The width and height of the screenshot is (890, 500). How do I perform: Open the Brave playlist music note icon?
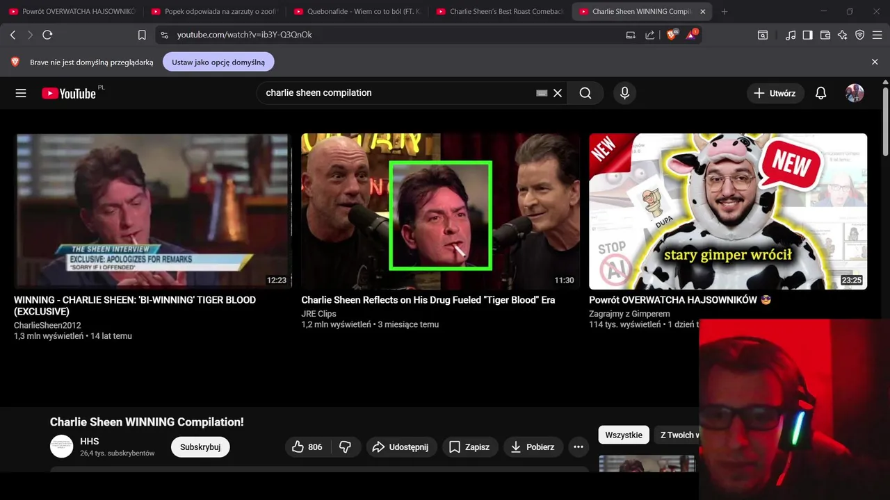pos(791,35)
